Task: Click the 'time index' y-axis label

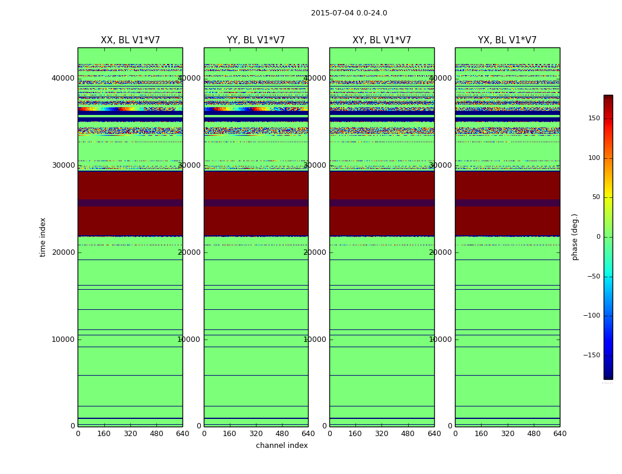Action: (43, 237)
